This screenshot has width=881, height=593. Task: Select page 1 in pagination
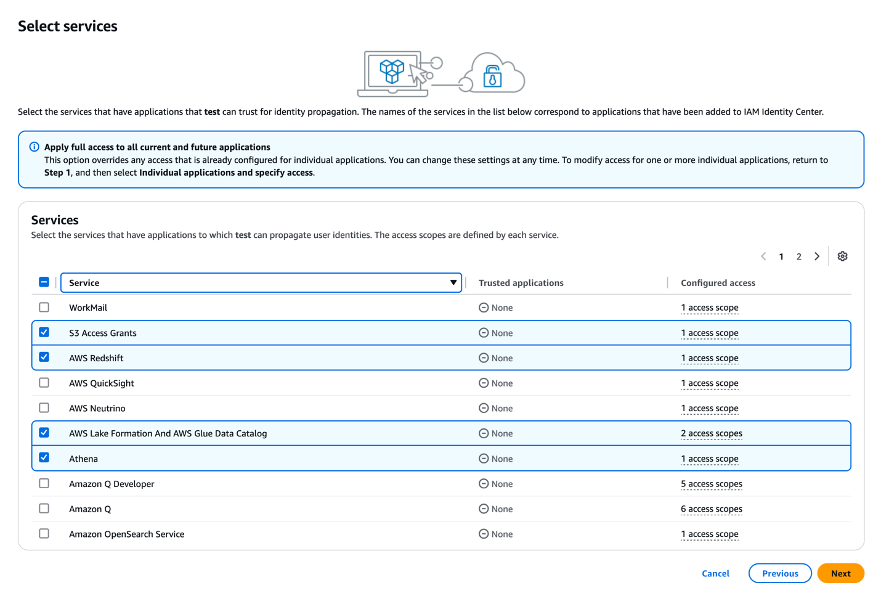[x=781, y=256]
